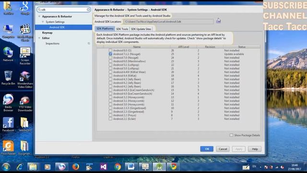Viewport: 307px width, 173px height.
Task: Clear the sdk search field icon
Action: tap(88, 10)
